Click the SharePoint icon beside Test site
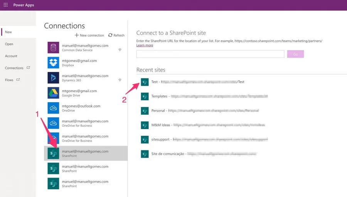The width and height of the screenshot is (347, 197). [145, 82]
